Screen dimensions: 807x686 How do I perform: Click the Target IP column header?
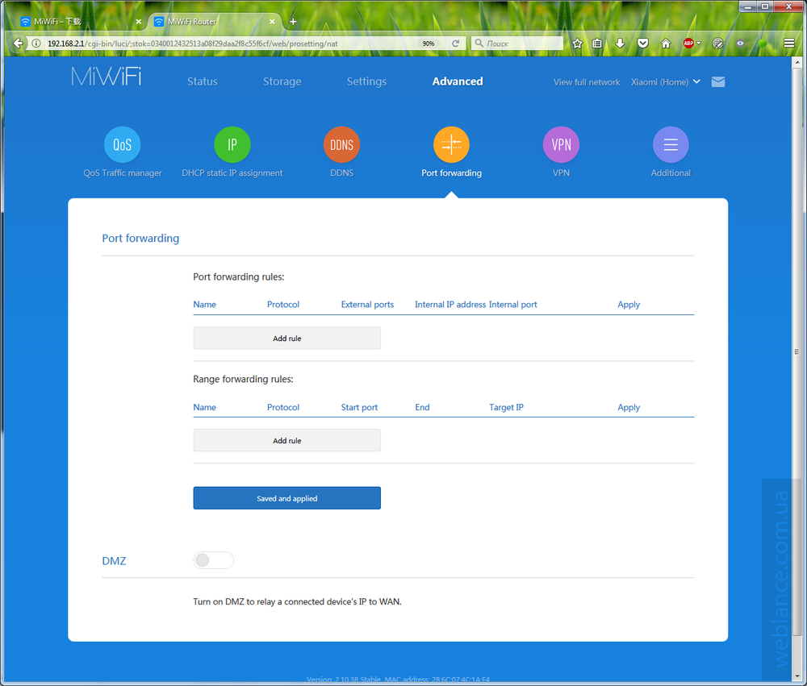click(x=506, y=407)
